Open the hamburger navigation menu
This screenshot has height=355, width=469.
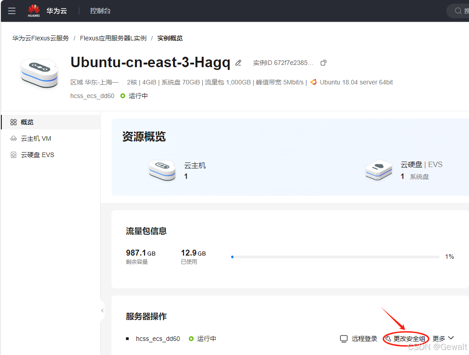click(12, 11)
